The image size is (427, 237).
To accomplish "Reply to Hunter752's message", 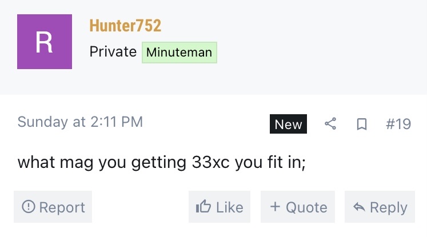I will pos(380,207).
